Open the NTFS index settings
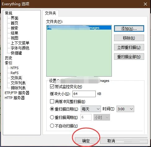Viewport: 151px width, 147px height. tap(15, 68)
